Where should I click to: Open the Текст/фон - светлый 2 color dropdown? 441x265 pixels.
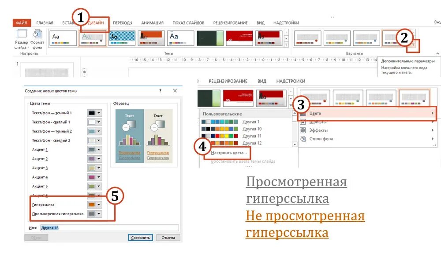coord(99,140)
